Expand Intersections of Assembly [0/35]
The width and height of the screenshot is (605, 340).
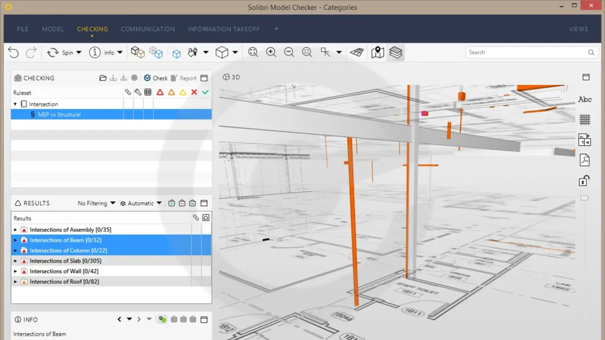[15, 230]
